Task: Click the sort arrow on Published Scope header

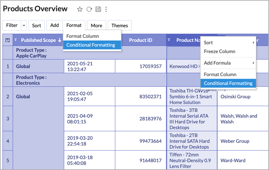Action: coord(60,40)
